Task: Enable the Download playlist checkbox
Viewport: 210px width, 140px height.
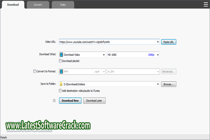Action: click(x=60, y=61)
